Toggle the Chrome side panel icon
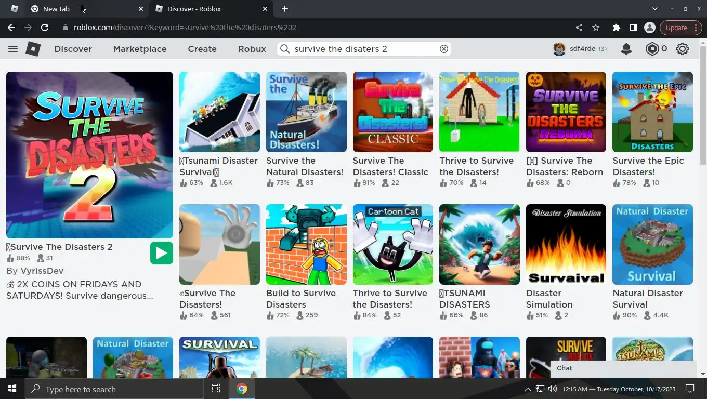707x399 pixels. pos(633,28)
